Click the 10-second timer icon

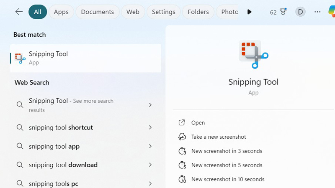tap(182, 179)
